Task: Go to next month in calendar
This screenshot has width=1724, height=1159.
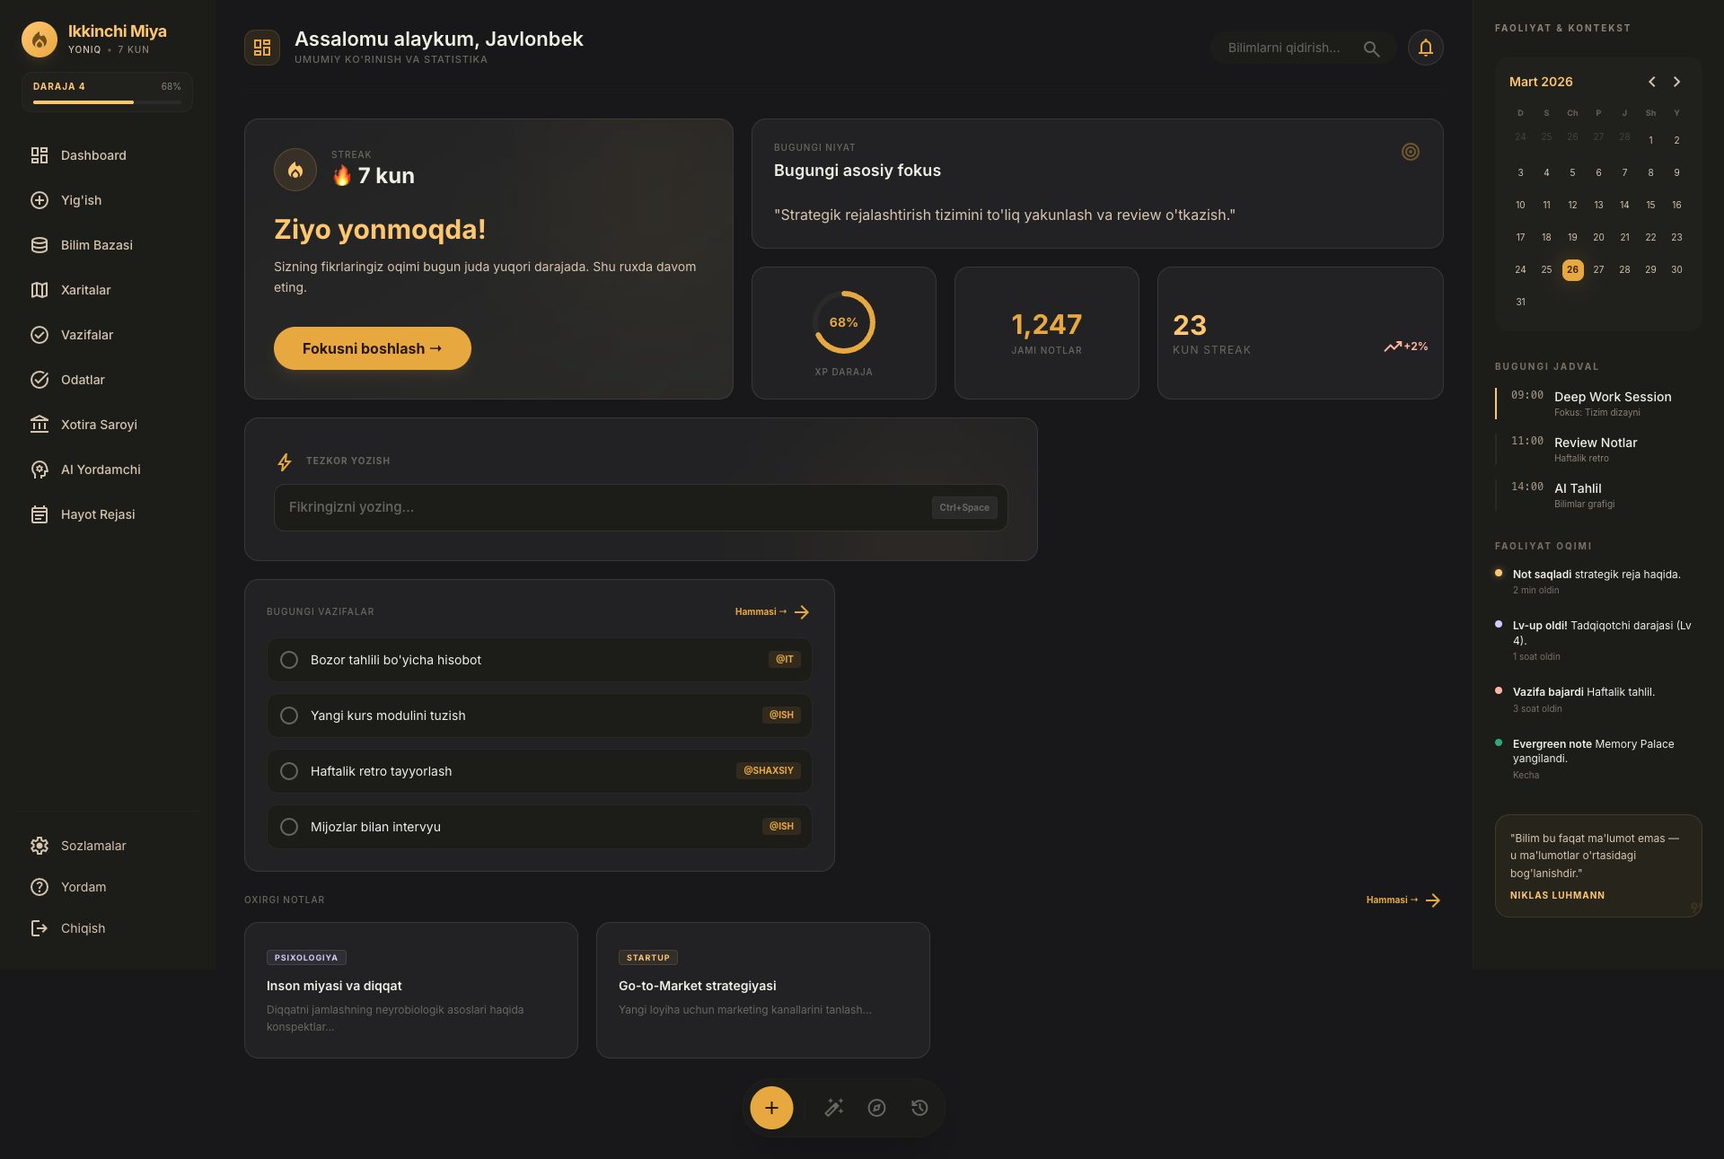Action: tap(1676, 81)
